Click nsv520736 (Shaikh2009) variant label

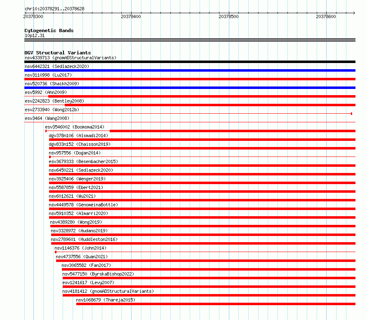(x=52, y=84)
